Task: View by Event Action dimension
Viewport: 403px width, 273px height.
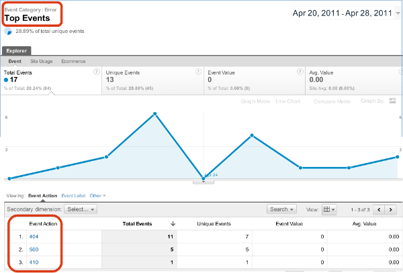Action: tap(43, 196)
